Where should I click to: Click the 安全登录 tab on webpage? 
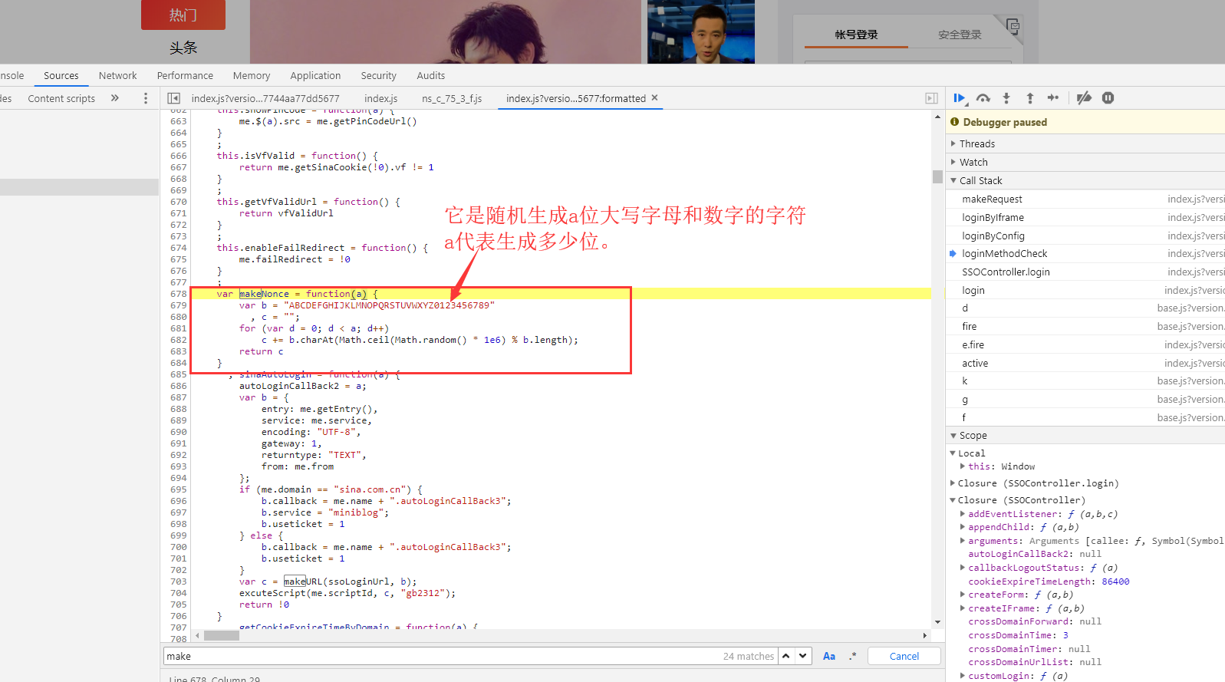tap(960, 35)
